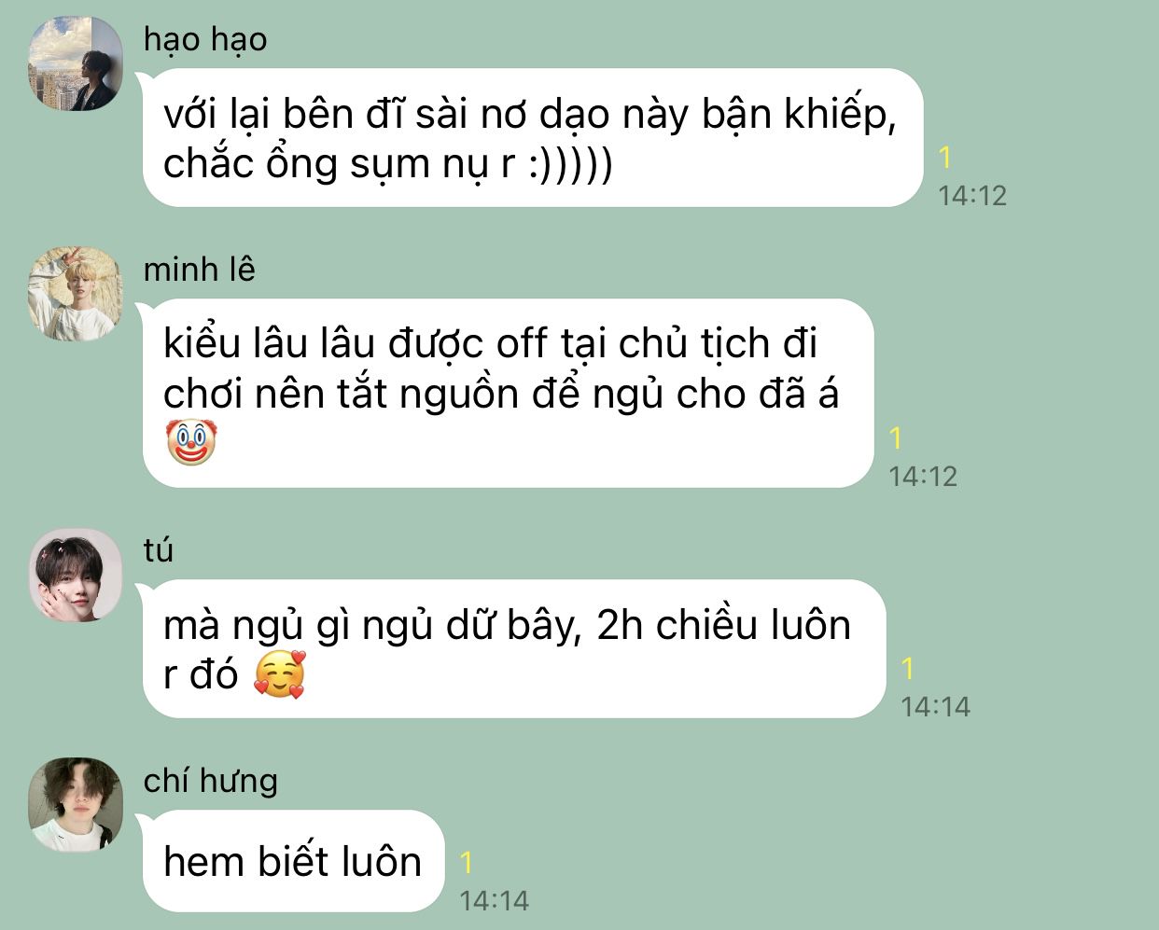Click the 14:14 timestamp under 'hem biết luôn'
Viewport: 1159px width, 930px height.
pos(494,900)
